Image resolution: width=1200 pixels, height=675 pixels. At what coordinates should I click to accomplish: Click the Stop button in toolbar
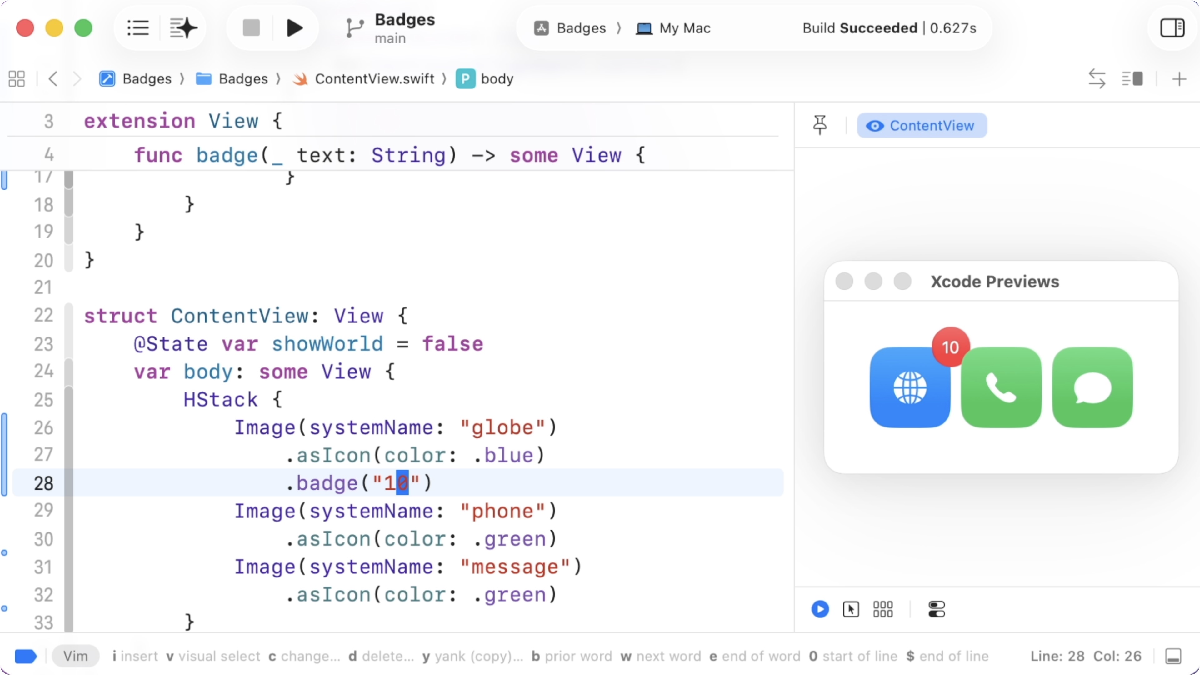[x=251, y=28]
